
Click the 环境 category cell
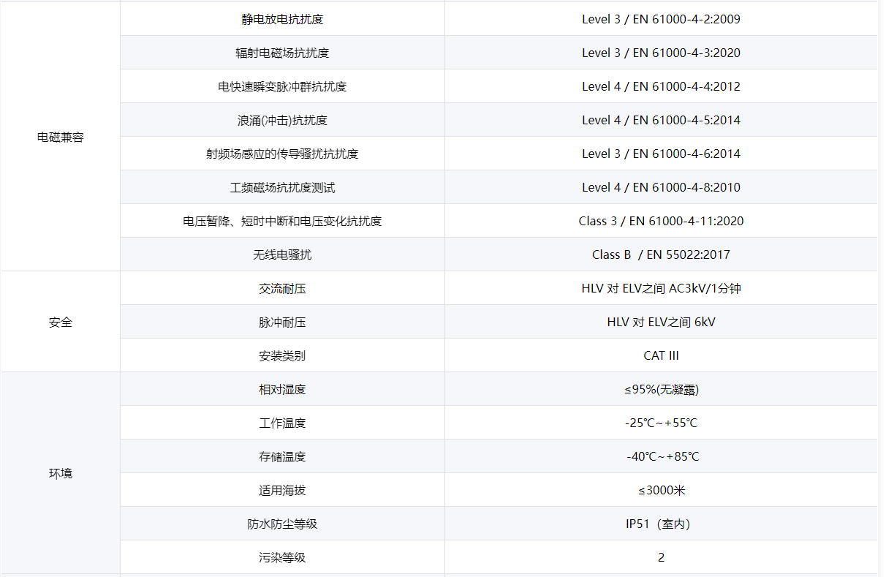click(61, 474)
